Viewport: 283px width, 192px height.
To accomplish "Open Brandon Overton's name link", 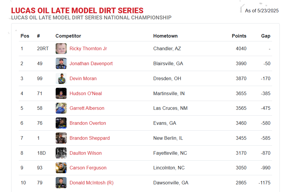I will point(88,123).
